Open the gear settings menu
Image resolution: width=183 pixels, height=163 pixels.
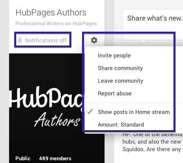(94, 40)
